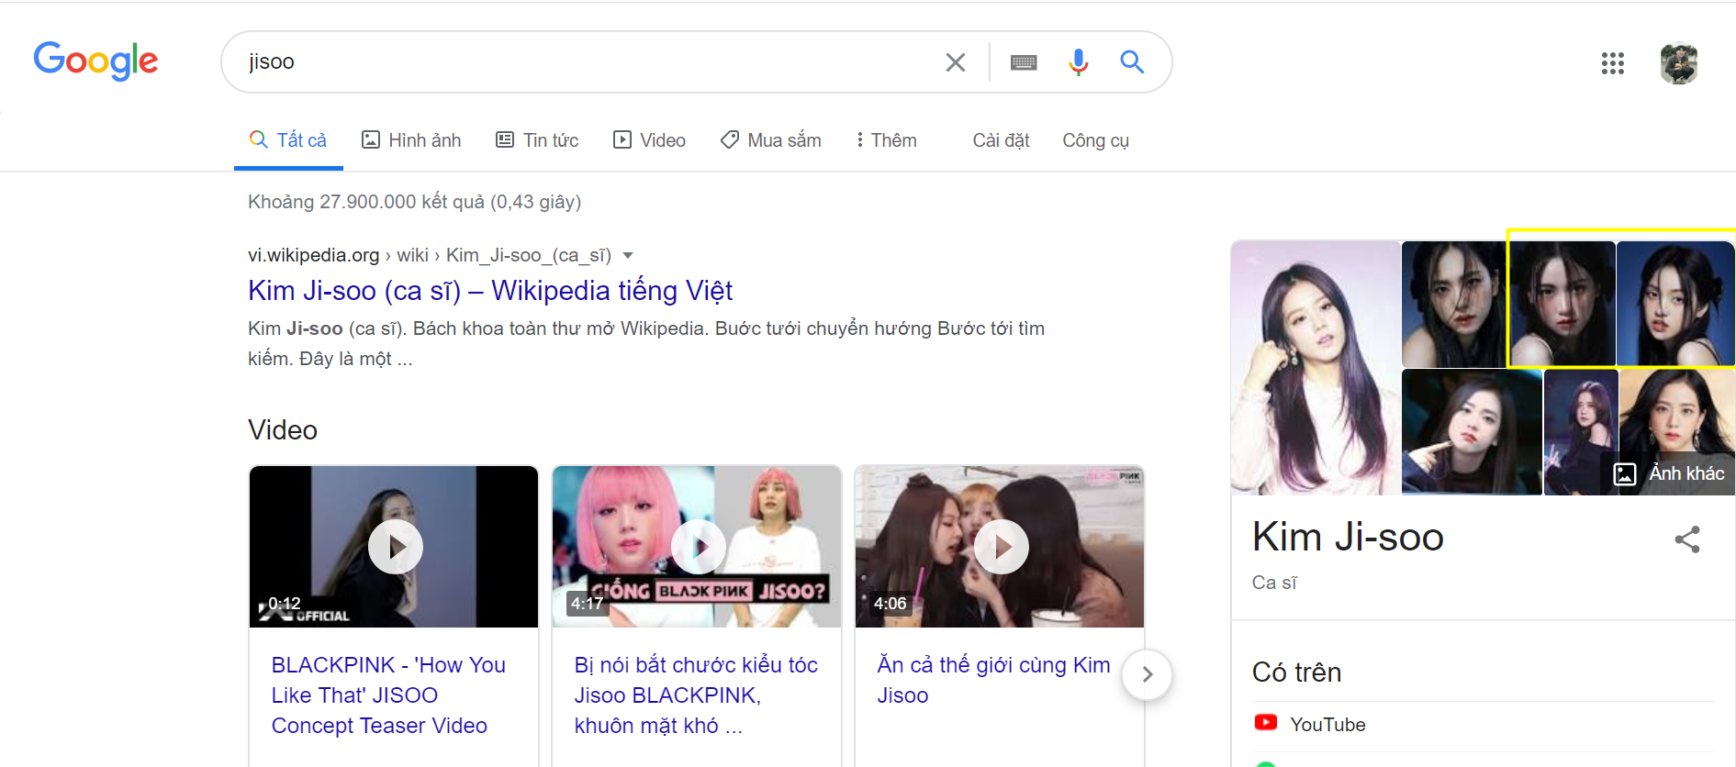
Task: Show next videos with carousel arrow
Action: tap(1147, 674)
